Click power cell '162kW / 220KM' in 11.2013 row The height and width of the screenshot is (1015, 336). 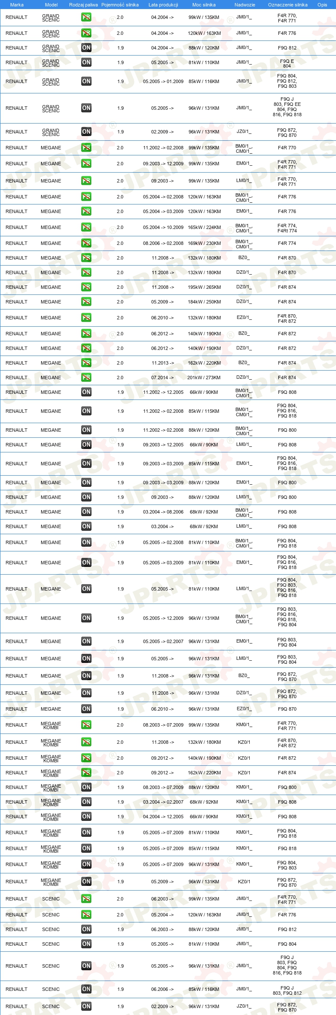pyautogui.click(x=204, y=363)
